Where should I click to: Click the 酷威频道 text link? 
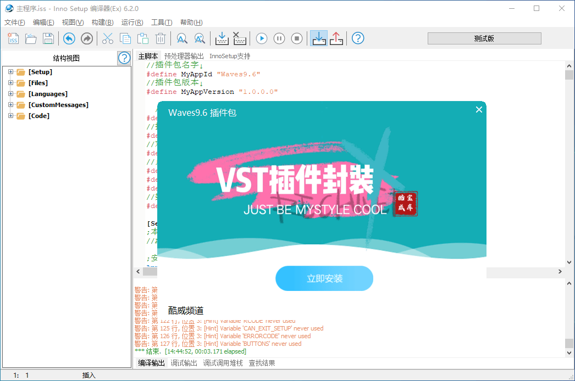click(186, 311)
